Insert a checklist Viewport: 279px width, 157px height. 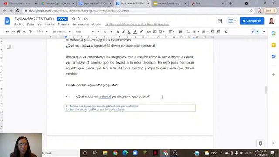pyautogui.click(x=188, y=32)
